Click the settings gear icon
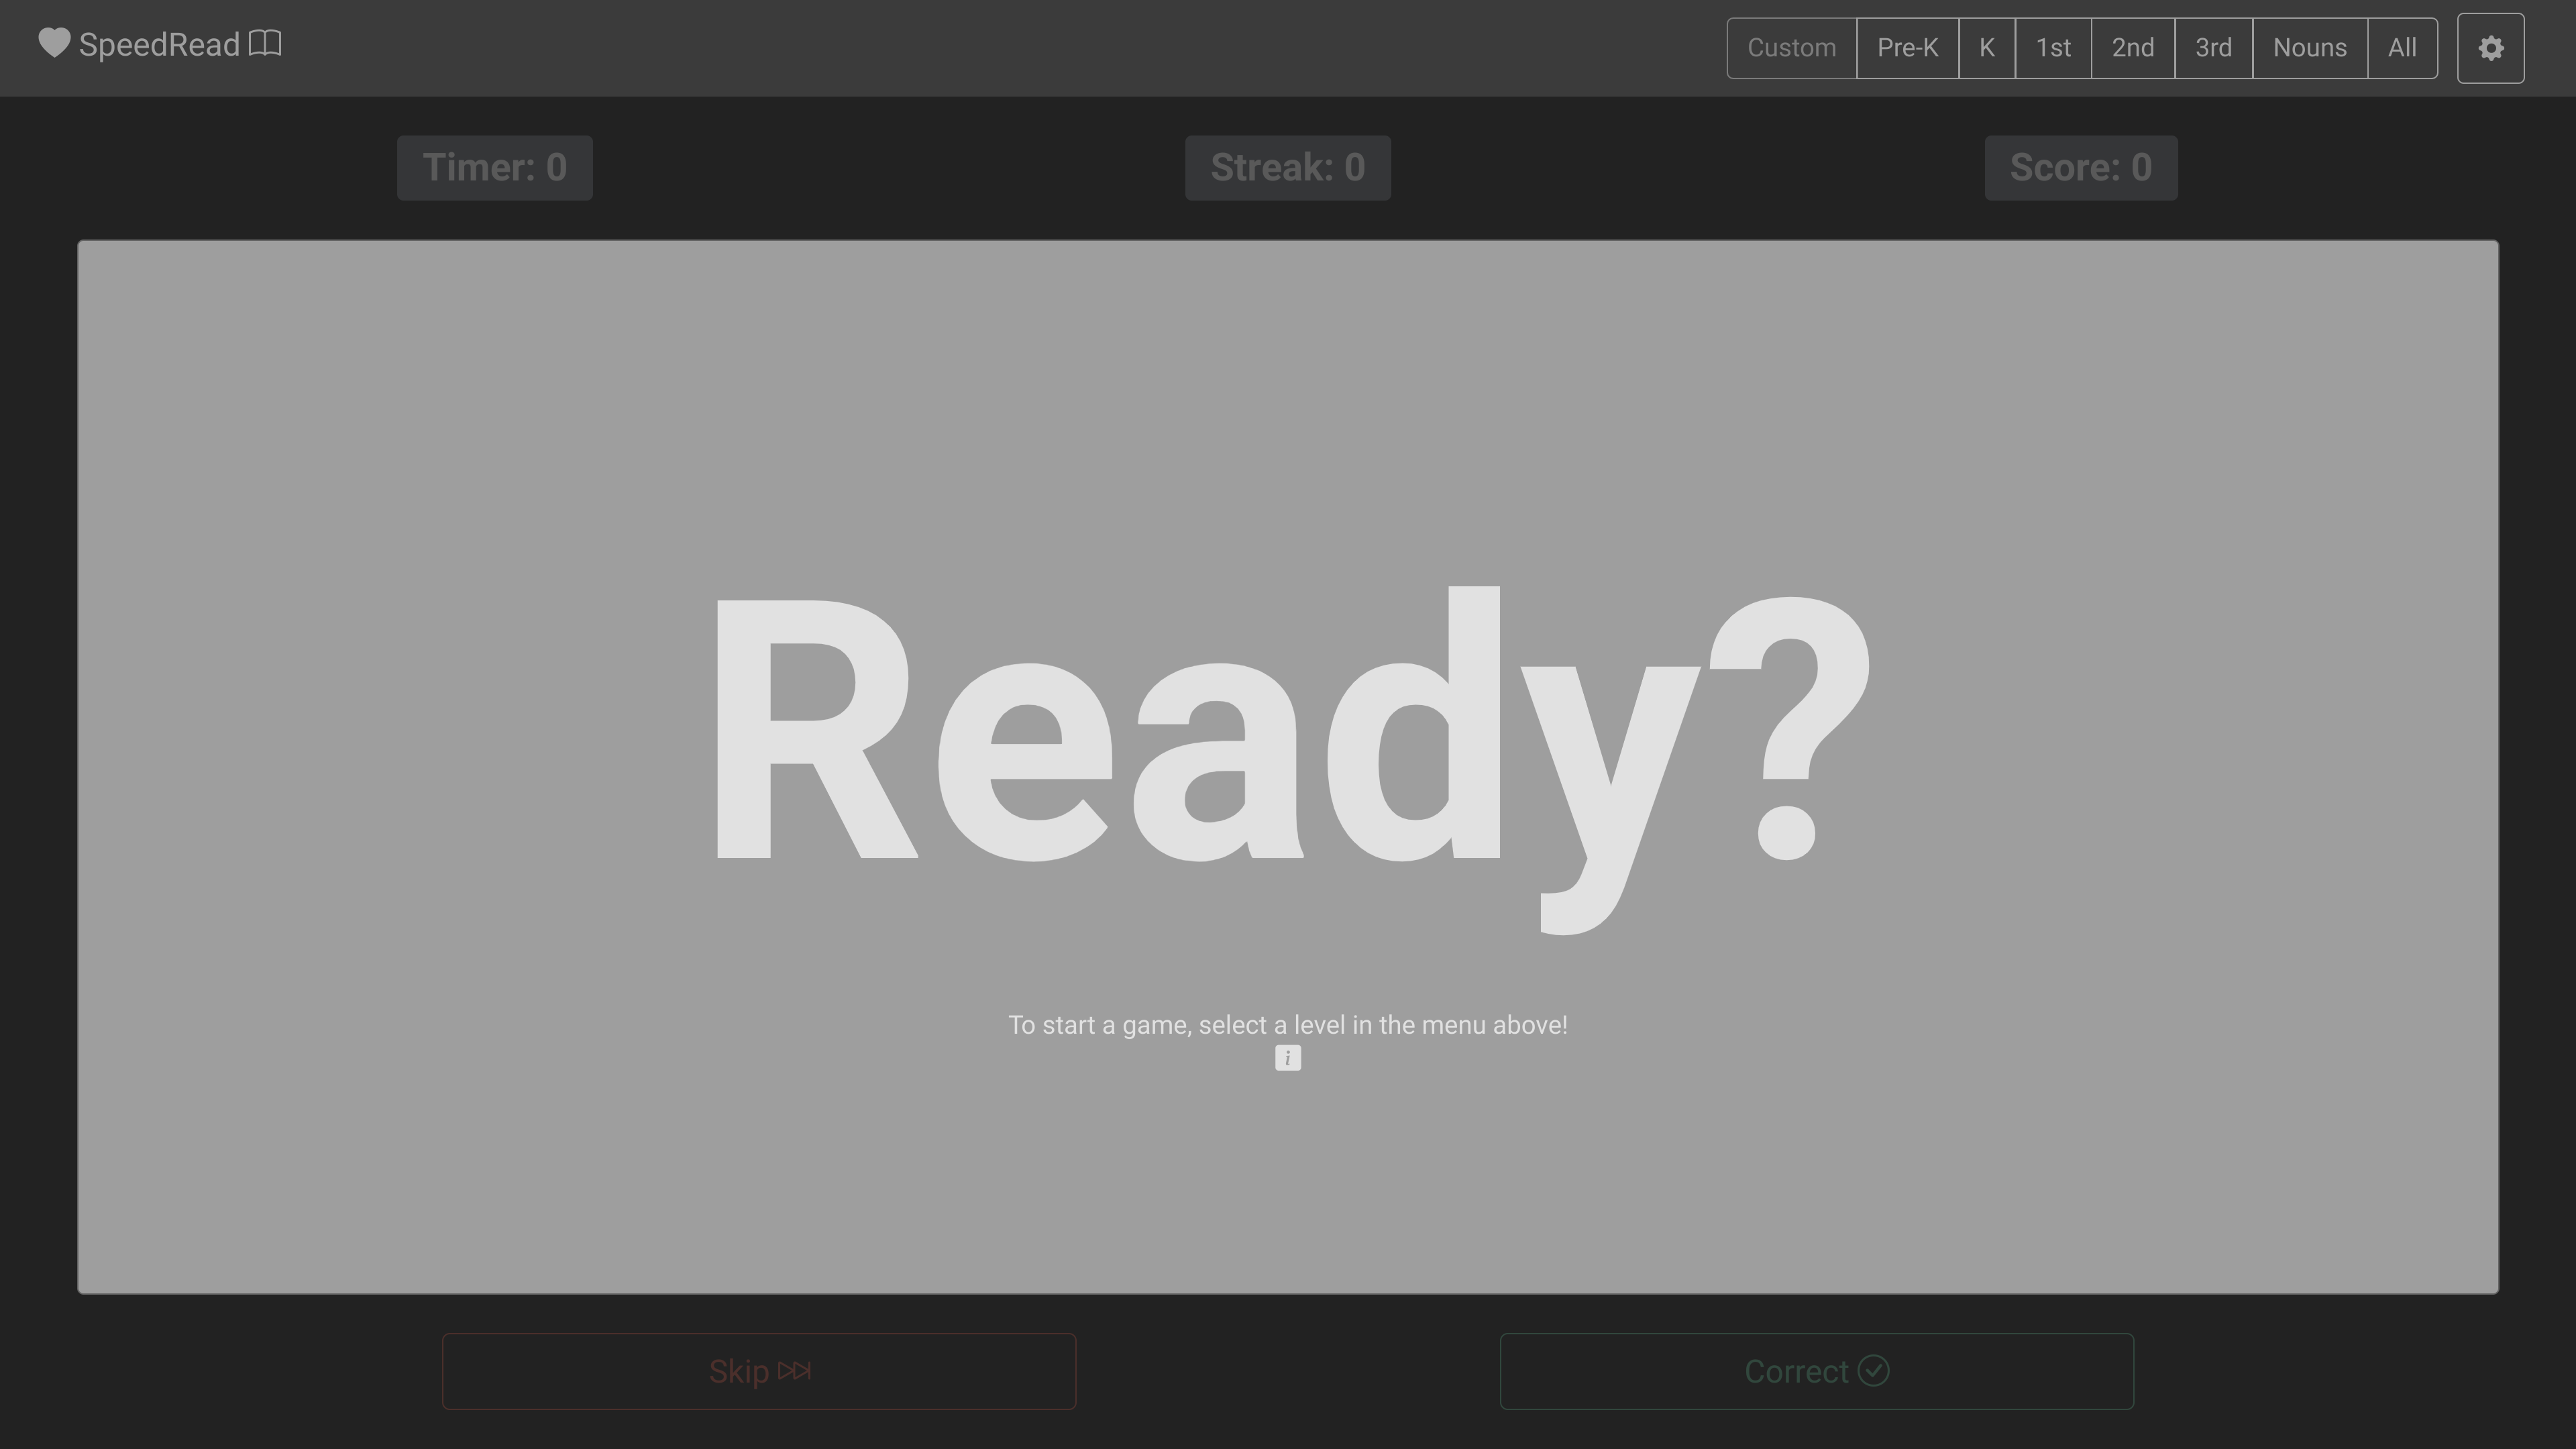 pyautogui.click(x=2491, y=48)
